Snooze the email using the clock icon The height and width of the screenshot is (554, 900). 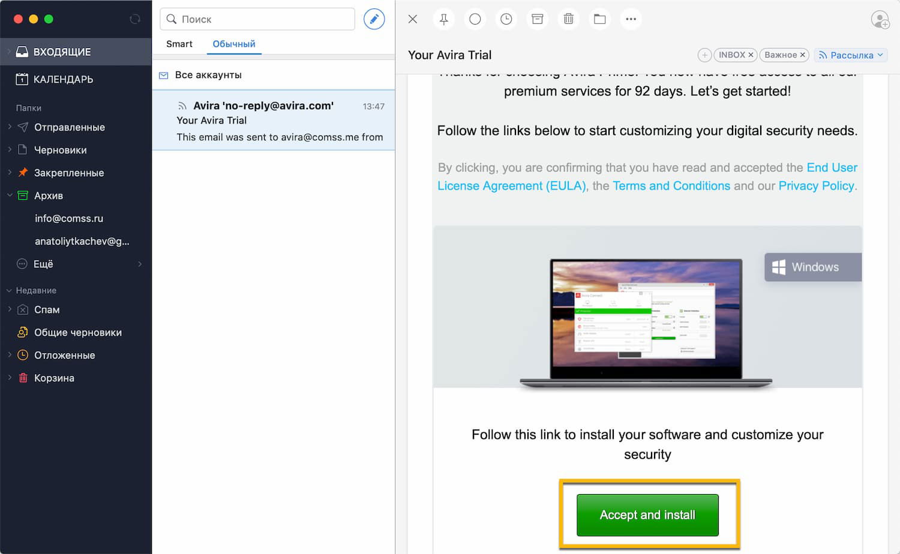click(x=506, y=19)
